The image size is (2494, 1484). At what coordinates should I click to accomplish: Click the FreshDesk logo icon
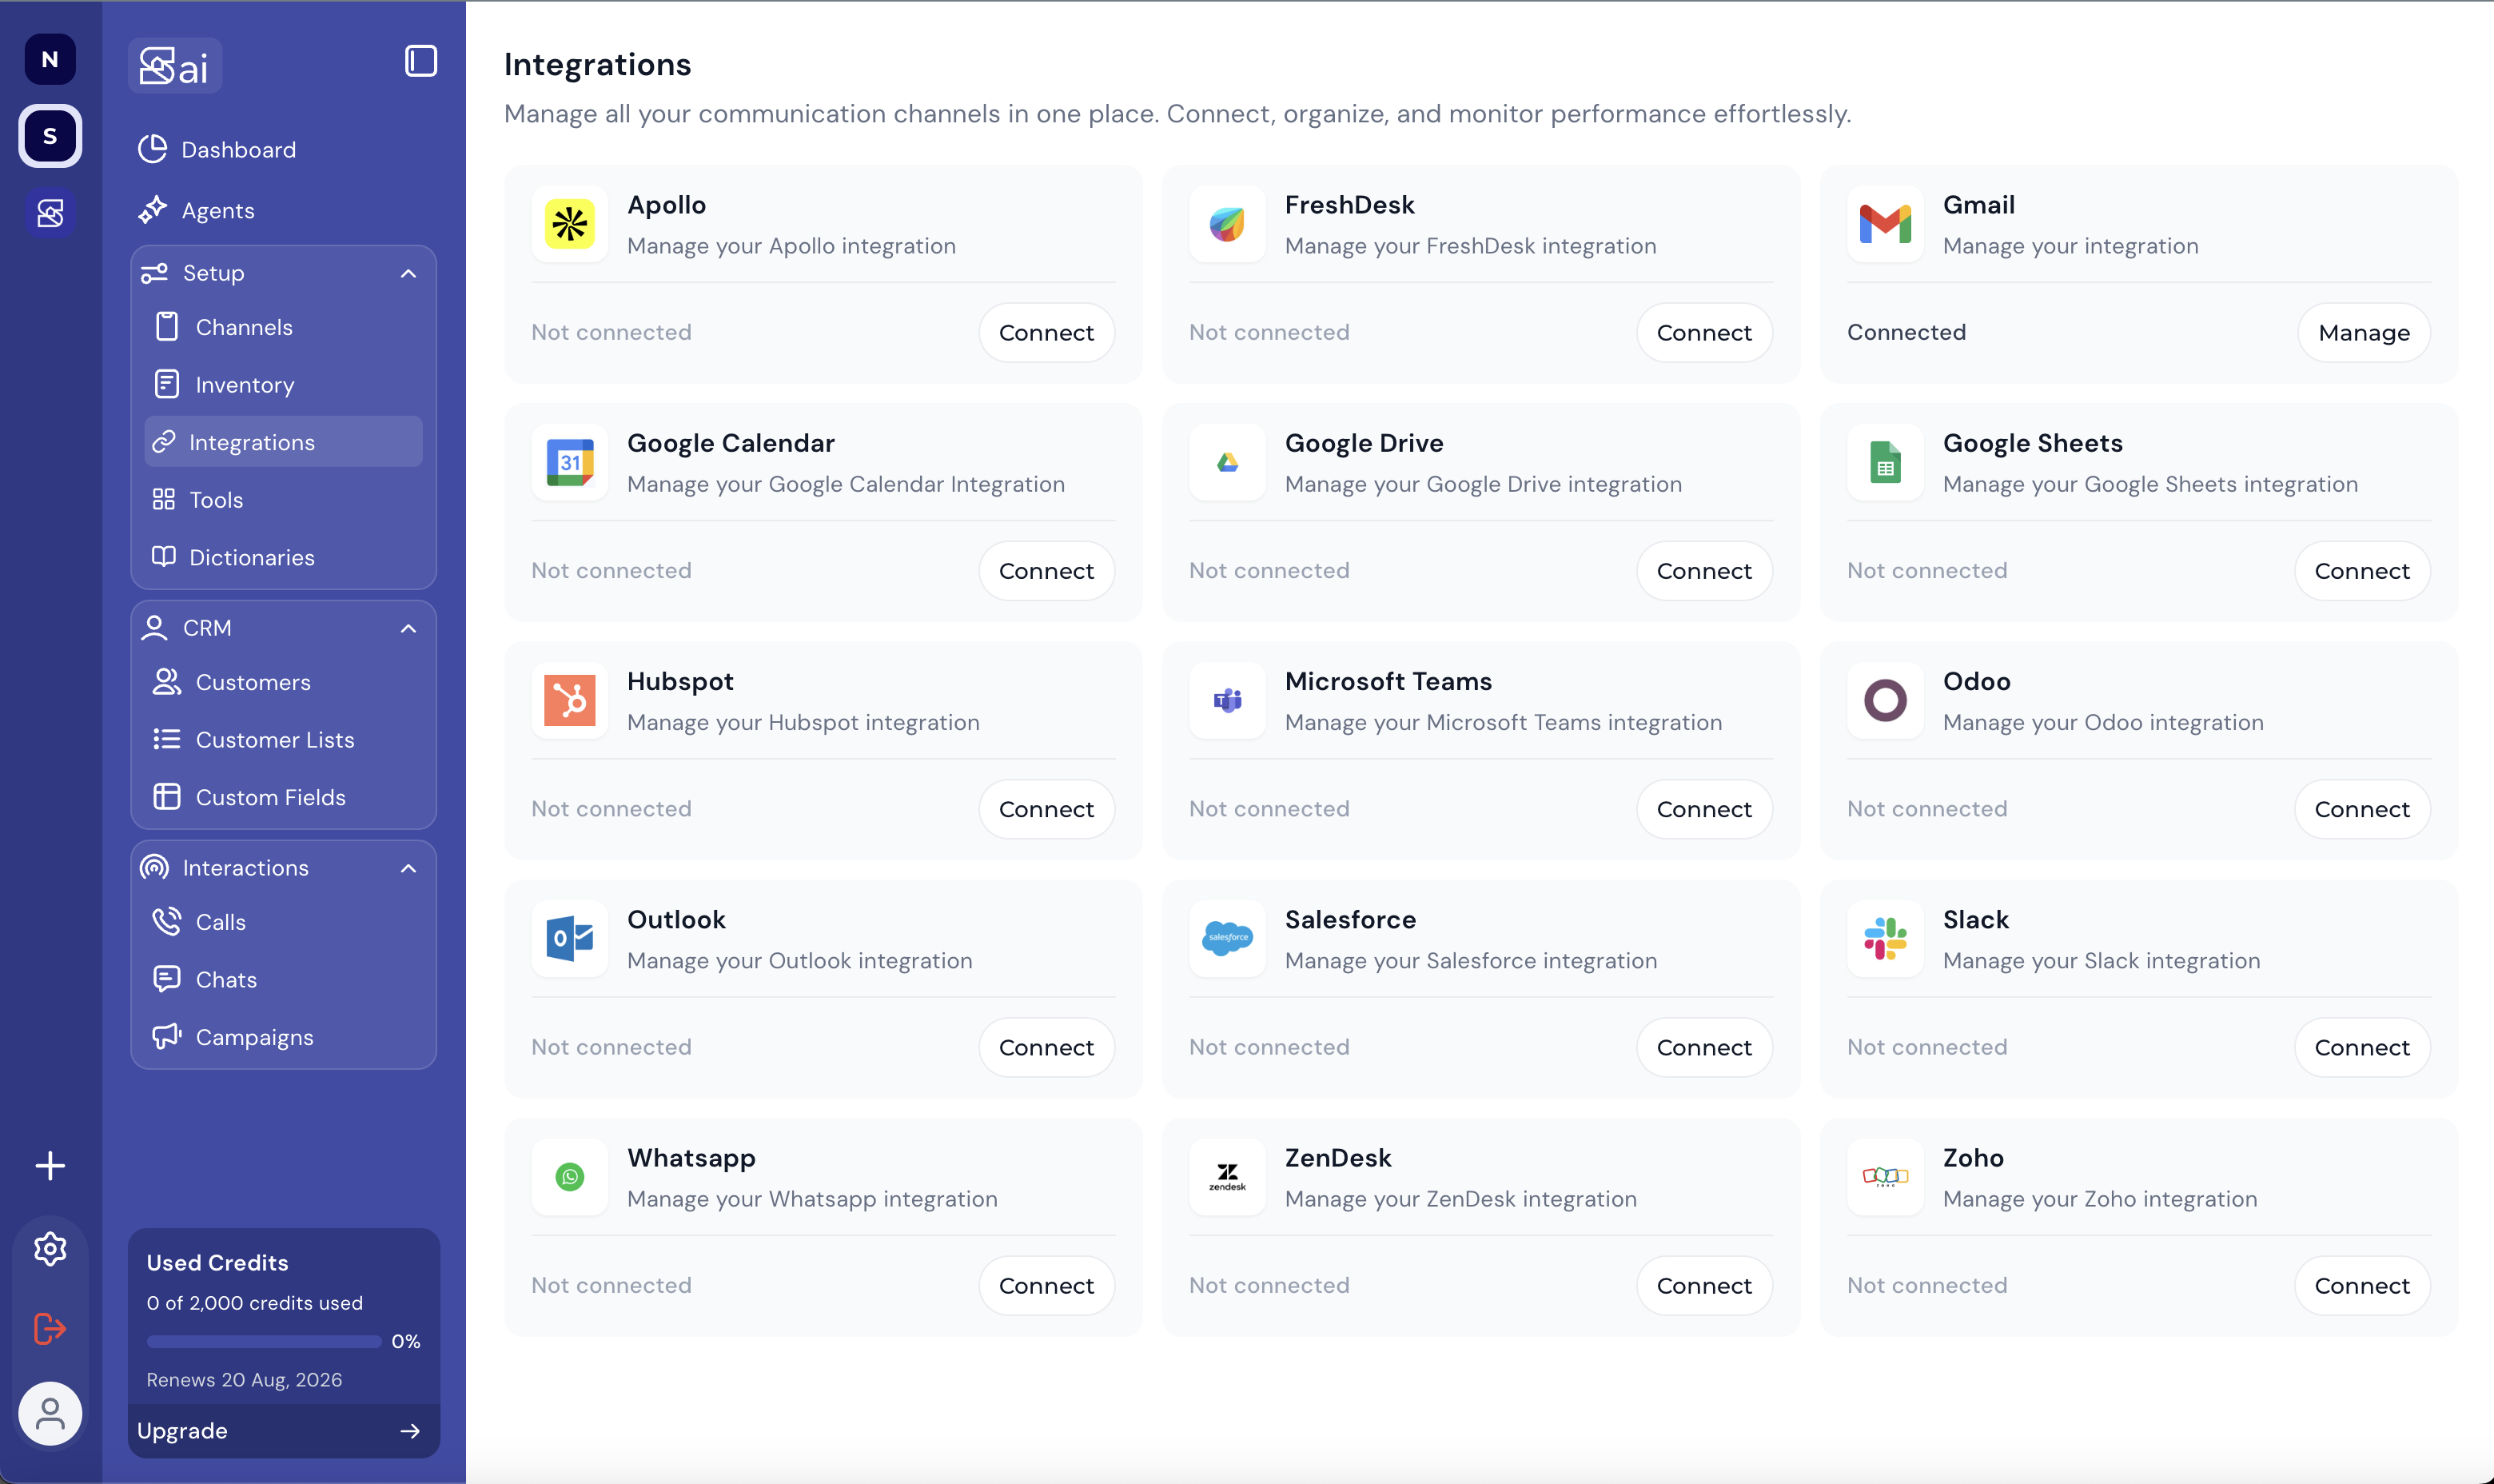1228,224
